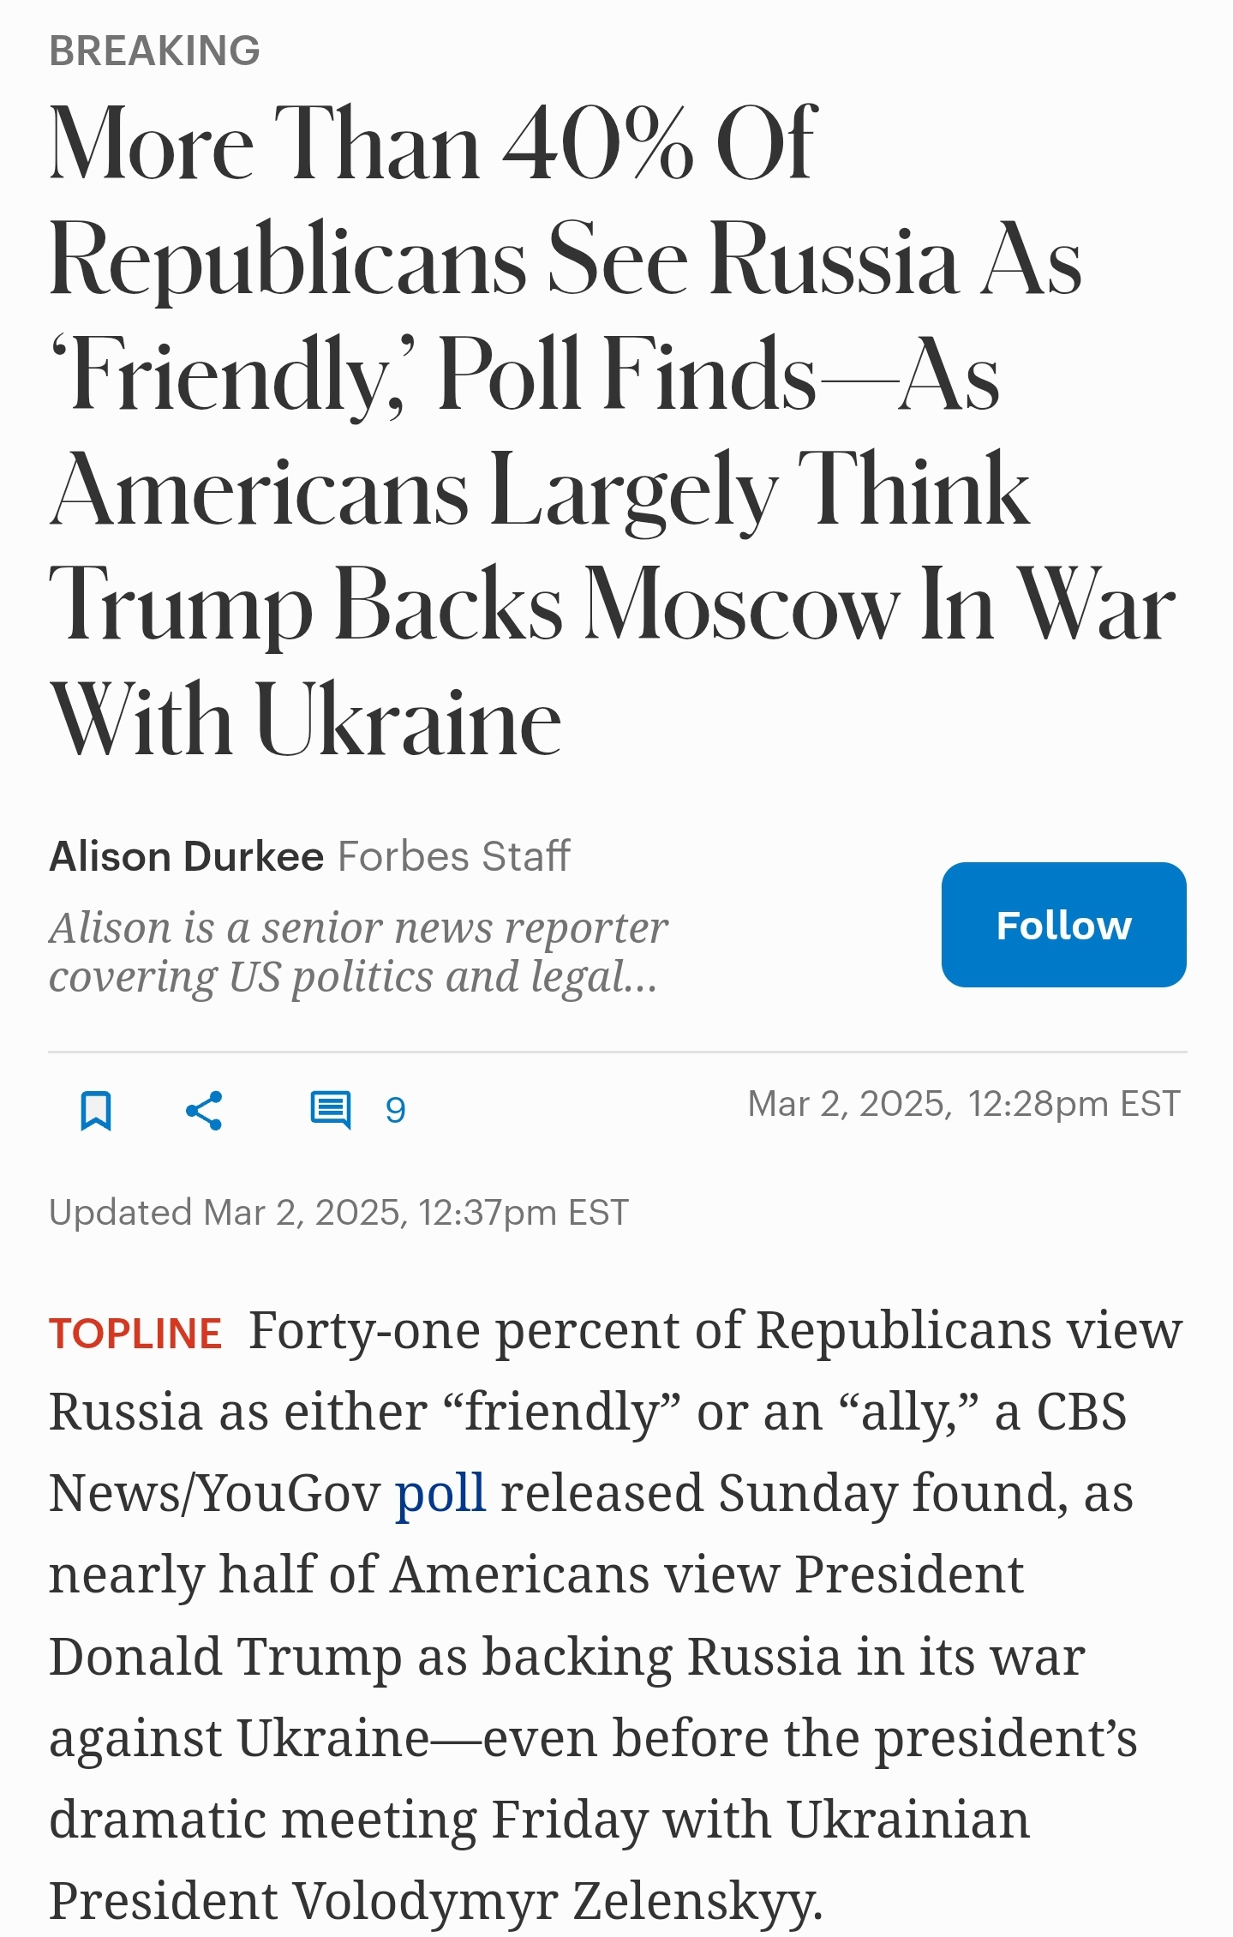This screenshot has width=1233, height=1937.
Task: Tap the share icon
Action: (x=204, y=1111)
